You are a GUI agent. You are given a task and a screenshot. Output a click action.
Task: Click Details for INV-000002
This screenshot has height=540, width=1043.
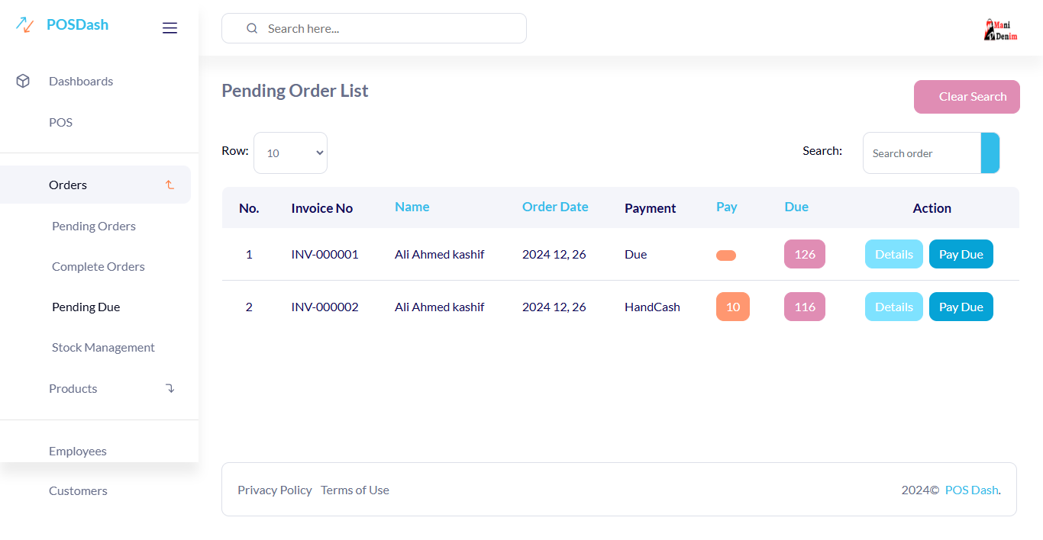[x=894, y=307]
